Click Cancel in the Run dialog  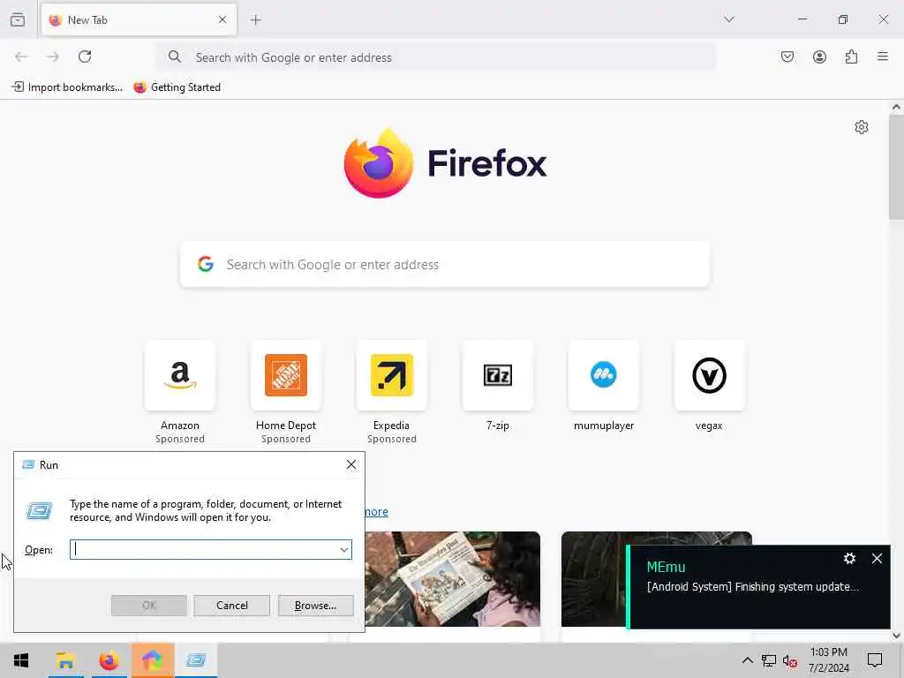pyautogui.click(x=232, y=606)
